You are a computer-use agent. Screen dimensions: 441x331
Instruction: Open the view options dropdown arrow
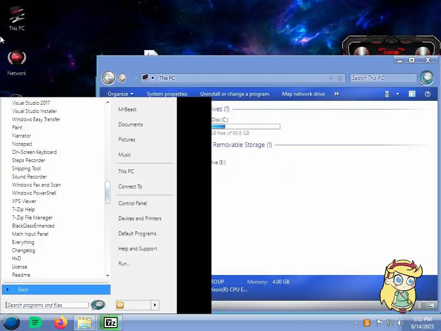coord(398,94)
